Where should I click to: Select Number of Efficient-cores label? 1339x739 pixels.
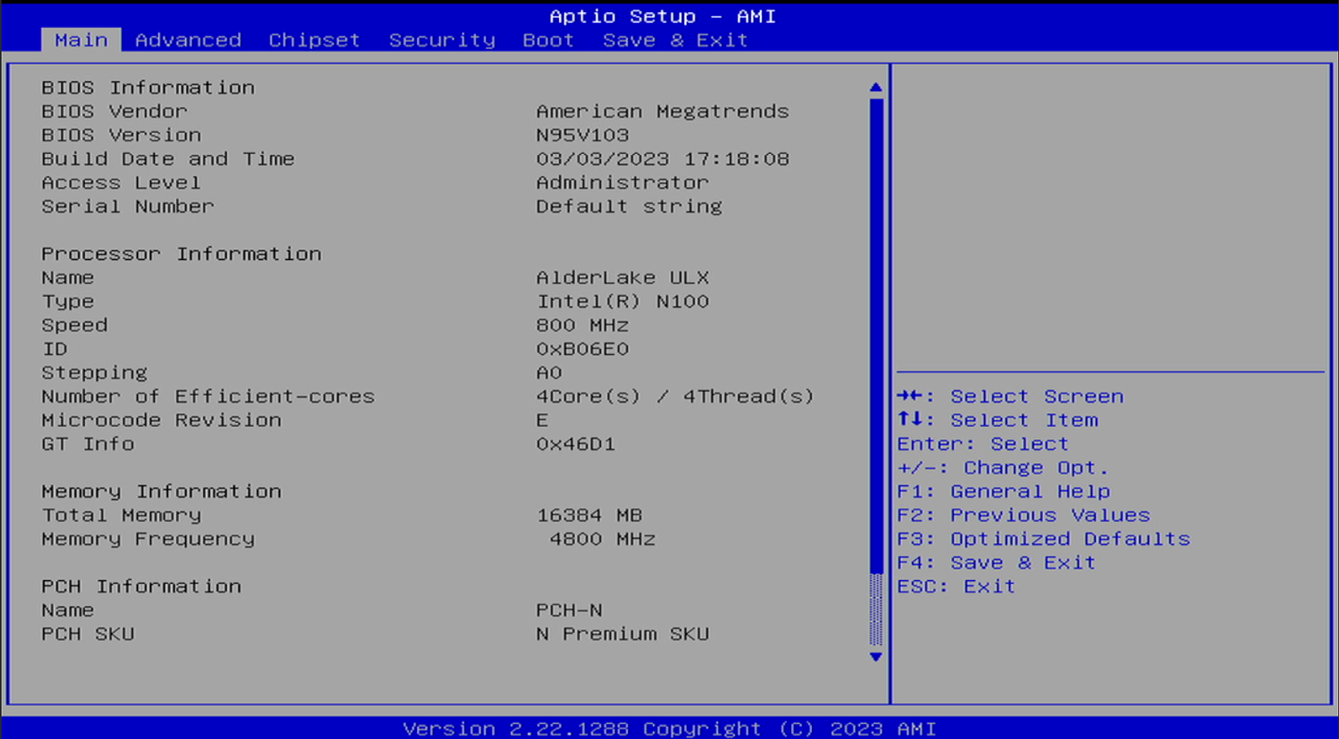(208, 396)
